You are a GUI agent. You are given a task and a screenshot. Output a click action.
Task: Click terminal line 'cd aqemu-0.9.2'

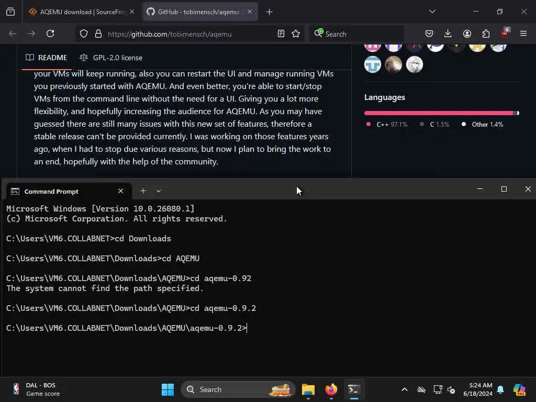pos(131,308)
